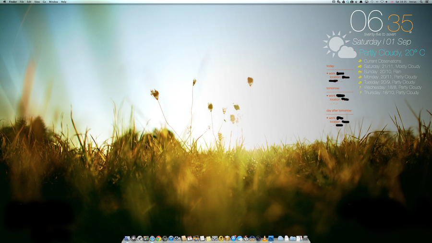Click the orange 35 minute digits

coord(400,23)
